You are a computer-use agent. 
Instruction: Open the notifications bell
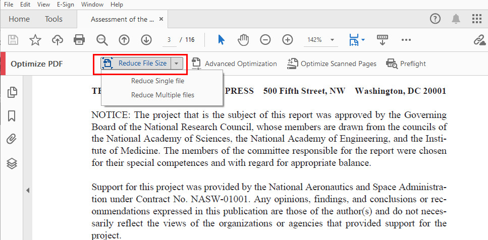[456, 19]
